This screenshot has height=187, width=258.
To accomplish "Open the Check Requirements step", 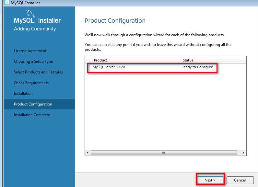I will click(31, 83).
